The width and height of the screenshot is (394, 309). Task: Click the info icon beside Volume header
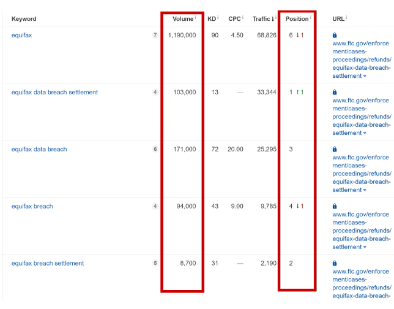pos(195,17)
